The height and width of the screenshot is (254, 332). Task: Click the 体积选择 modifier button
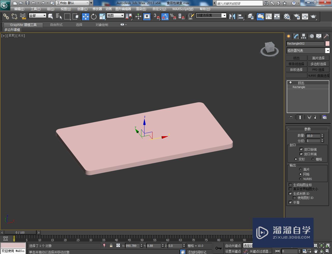coord(296,70)
